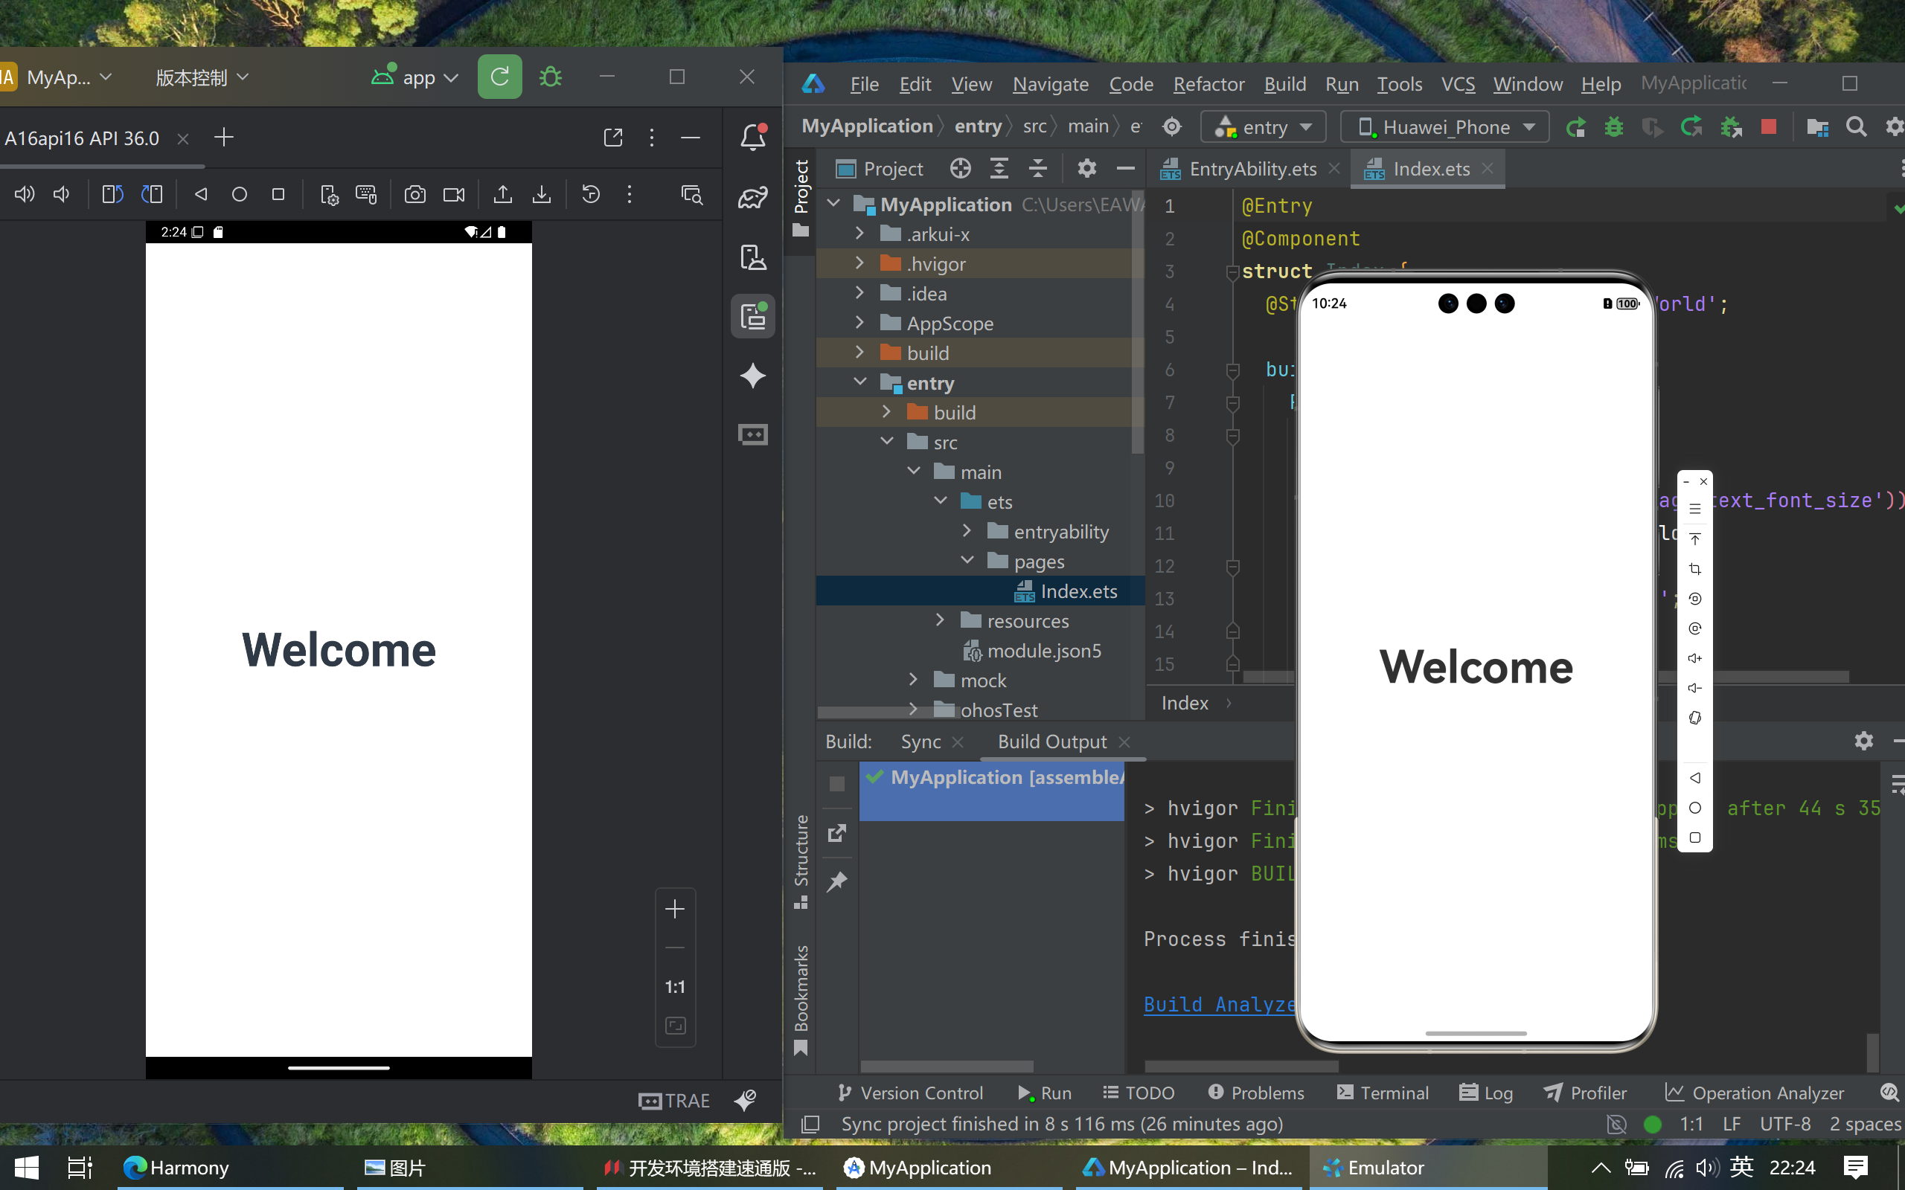
Task: Collapse the pages folder node
Action: coord(967,560)
